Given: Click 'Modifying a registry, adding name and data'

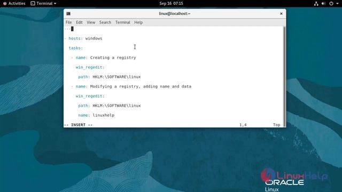Looking at the screenshot, I should click(141, 86).
